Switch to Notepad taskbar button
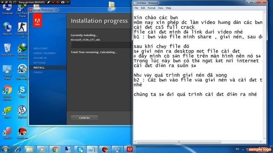The image size is (273, 153). [x=92, y=149]
